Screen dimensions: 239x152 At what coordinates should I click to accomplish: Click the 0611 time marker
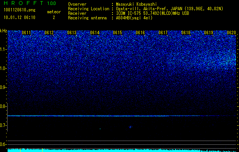[x=26, y=33]
